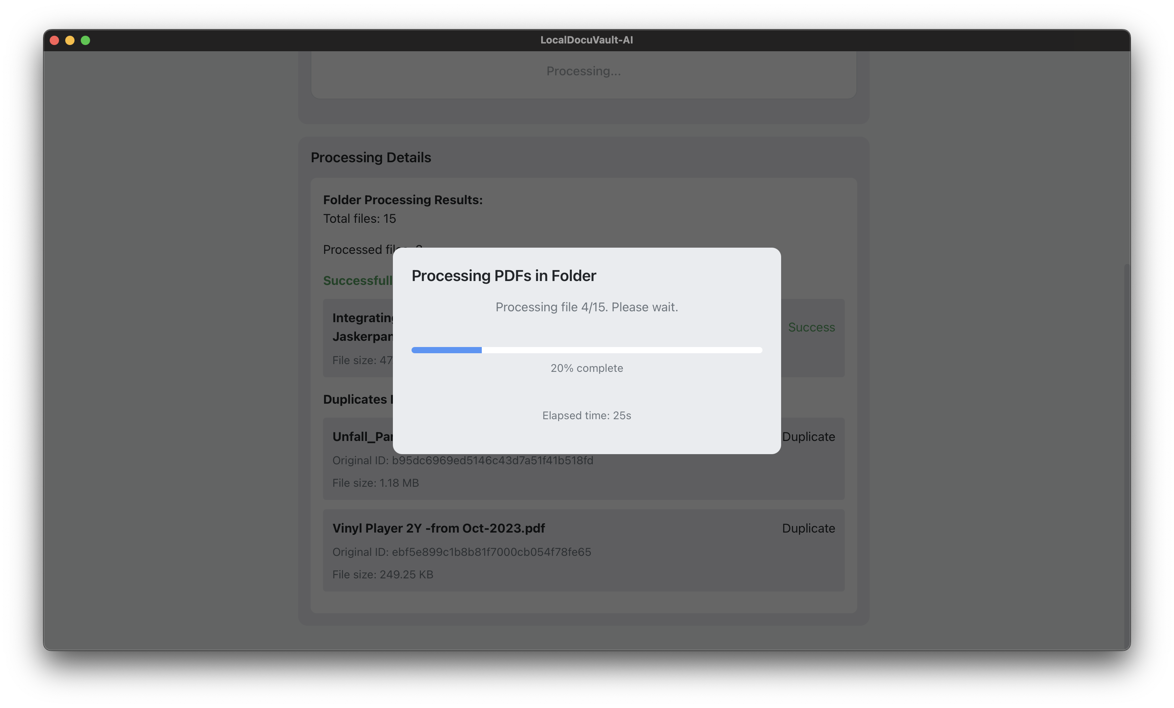Click the green 'Success' status label
Image resolution: width=1174 pixels, height=708 pixels.
click(811, 327)
